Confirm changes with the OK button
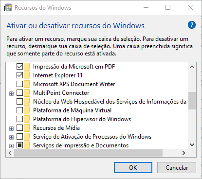 coord(133,167)
